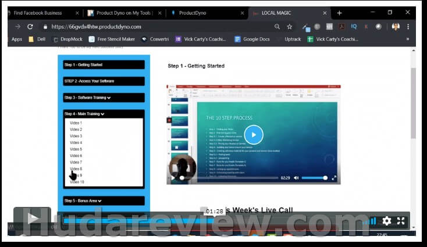Click the red PDF extension icon

341,26
